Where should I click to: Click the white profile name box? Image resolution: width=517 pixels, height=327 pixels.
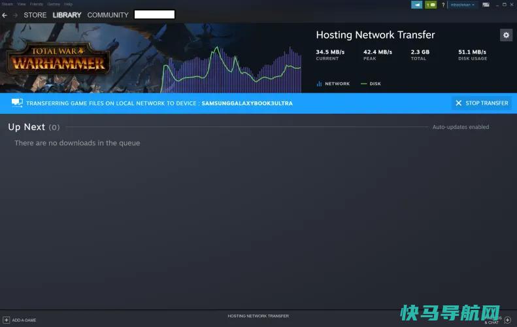click(x=155, y=14)
